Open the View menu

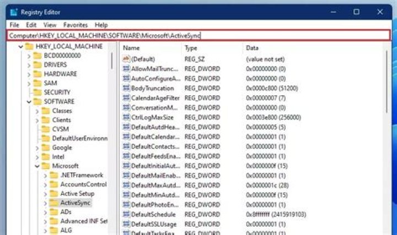click(50, 25)
